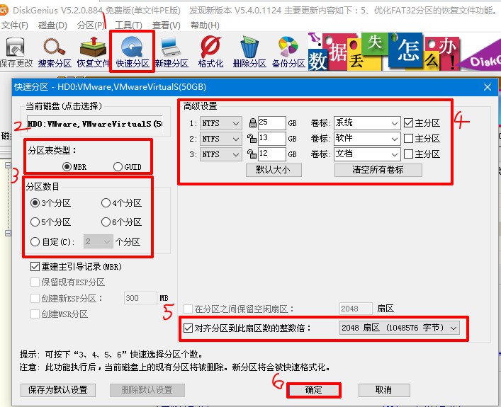Close the 快速分区 dialog
The height and width of the screenshot is (407, 501).
[x=488, y=87]
